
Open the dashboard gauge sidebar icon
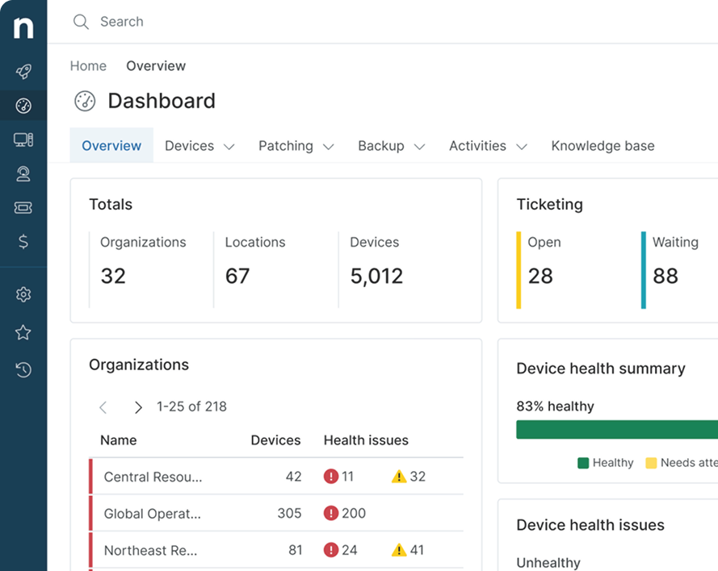pyautogui.click(x=23, y=106)
